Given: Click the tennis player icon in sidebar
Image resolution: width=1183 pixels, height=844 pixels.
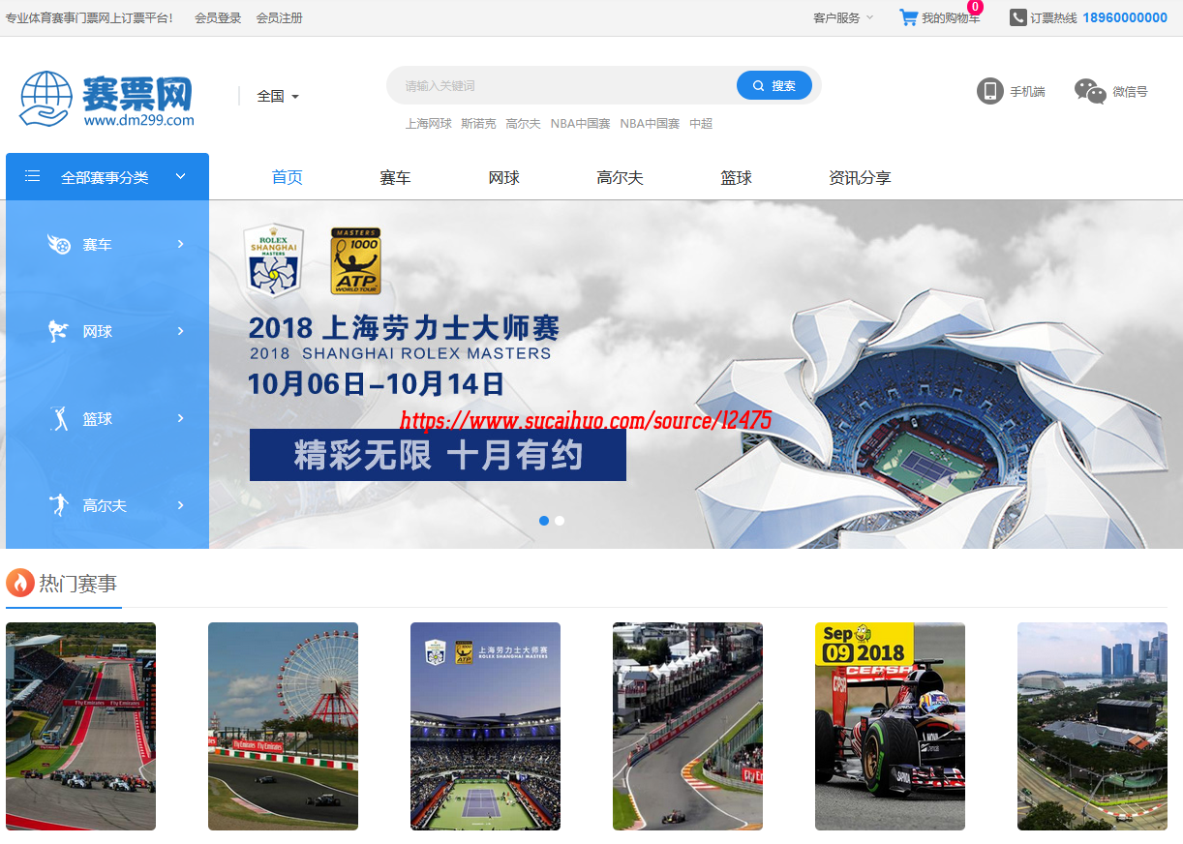Looking at the screenshot, I should tap(59, 332).
